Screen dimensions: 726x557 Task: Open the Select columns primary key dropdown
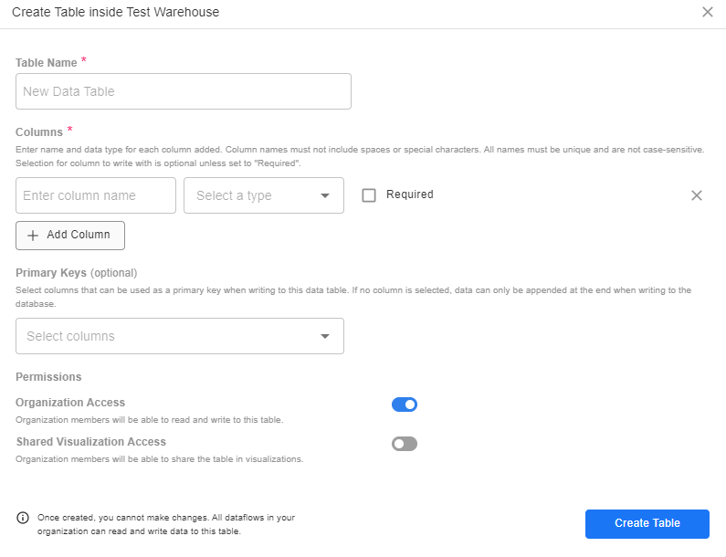(180, 336)
